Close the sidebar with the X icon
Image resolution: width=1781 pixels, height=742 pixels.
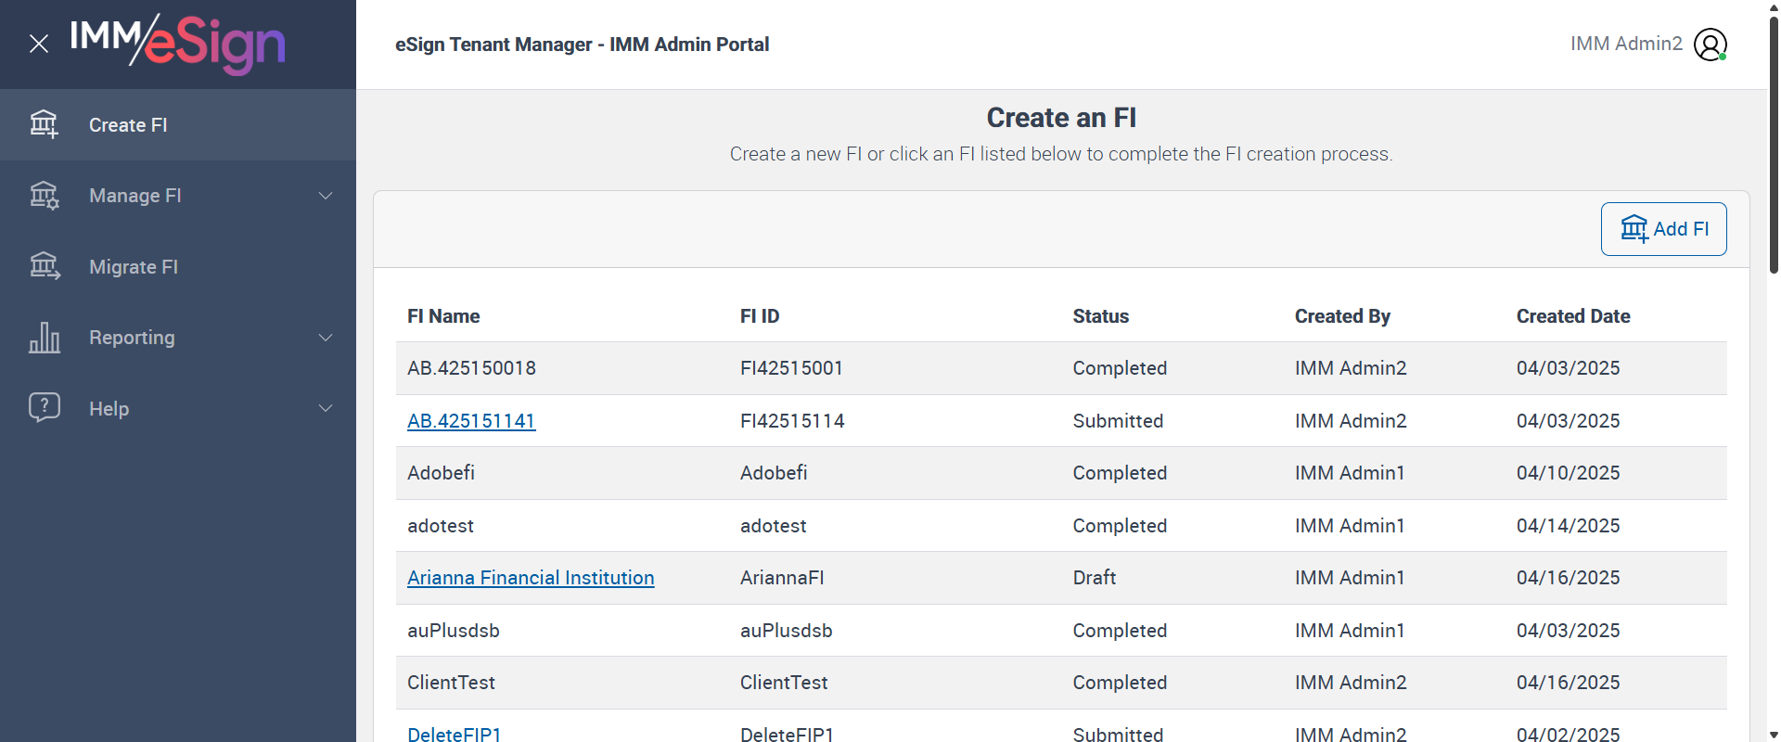[39, 44]
